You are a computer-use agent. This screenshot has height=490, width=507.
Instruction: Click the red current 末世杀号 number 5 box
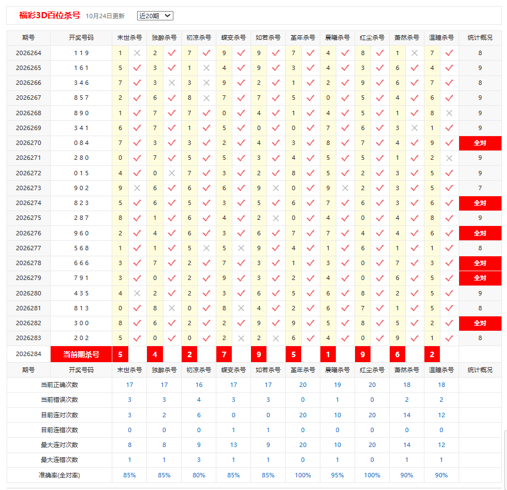(121, 354)
